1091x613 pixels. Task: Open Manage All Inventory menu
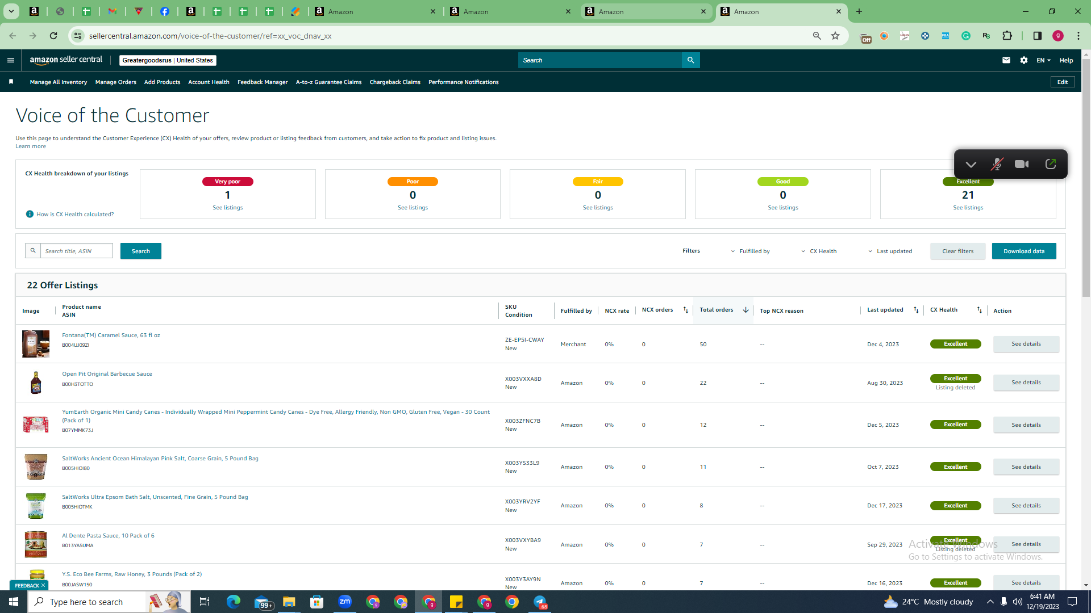59,82
